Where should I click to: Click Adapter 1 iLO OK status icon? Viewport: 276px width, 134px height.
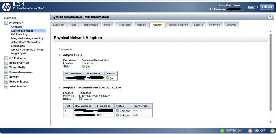click(83, 66)
